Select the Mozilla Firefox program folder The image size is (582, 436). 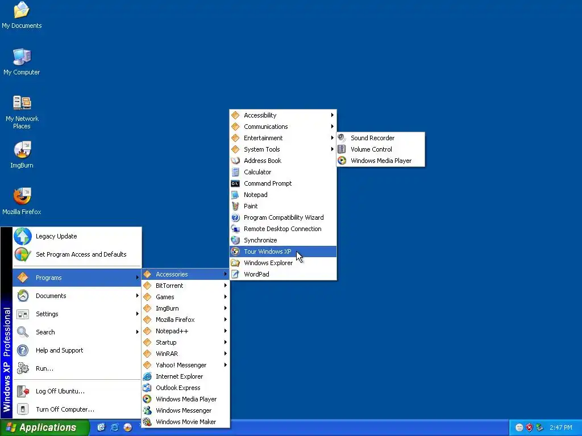tap(186, 320)
